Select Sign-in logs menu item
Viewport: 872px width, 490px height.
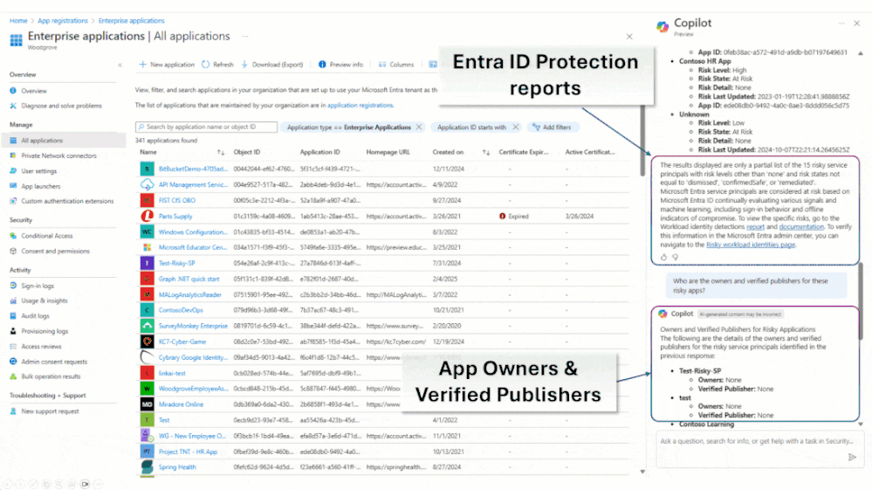click(x=38, y=286)
